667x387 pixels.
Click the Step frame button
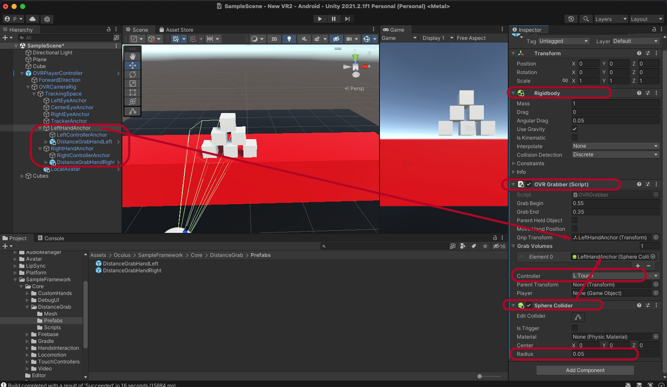coord(347,19)
